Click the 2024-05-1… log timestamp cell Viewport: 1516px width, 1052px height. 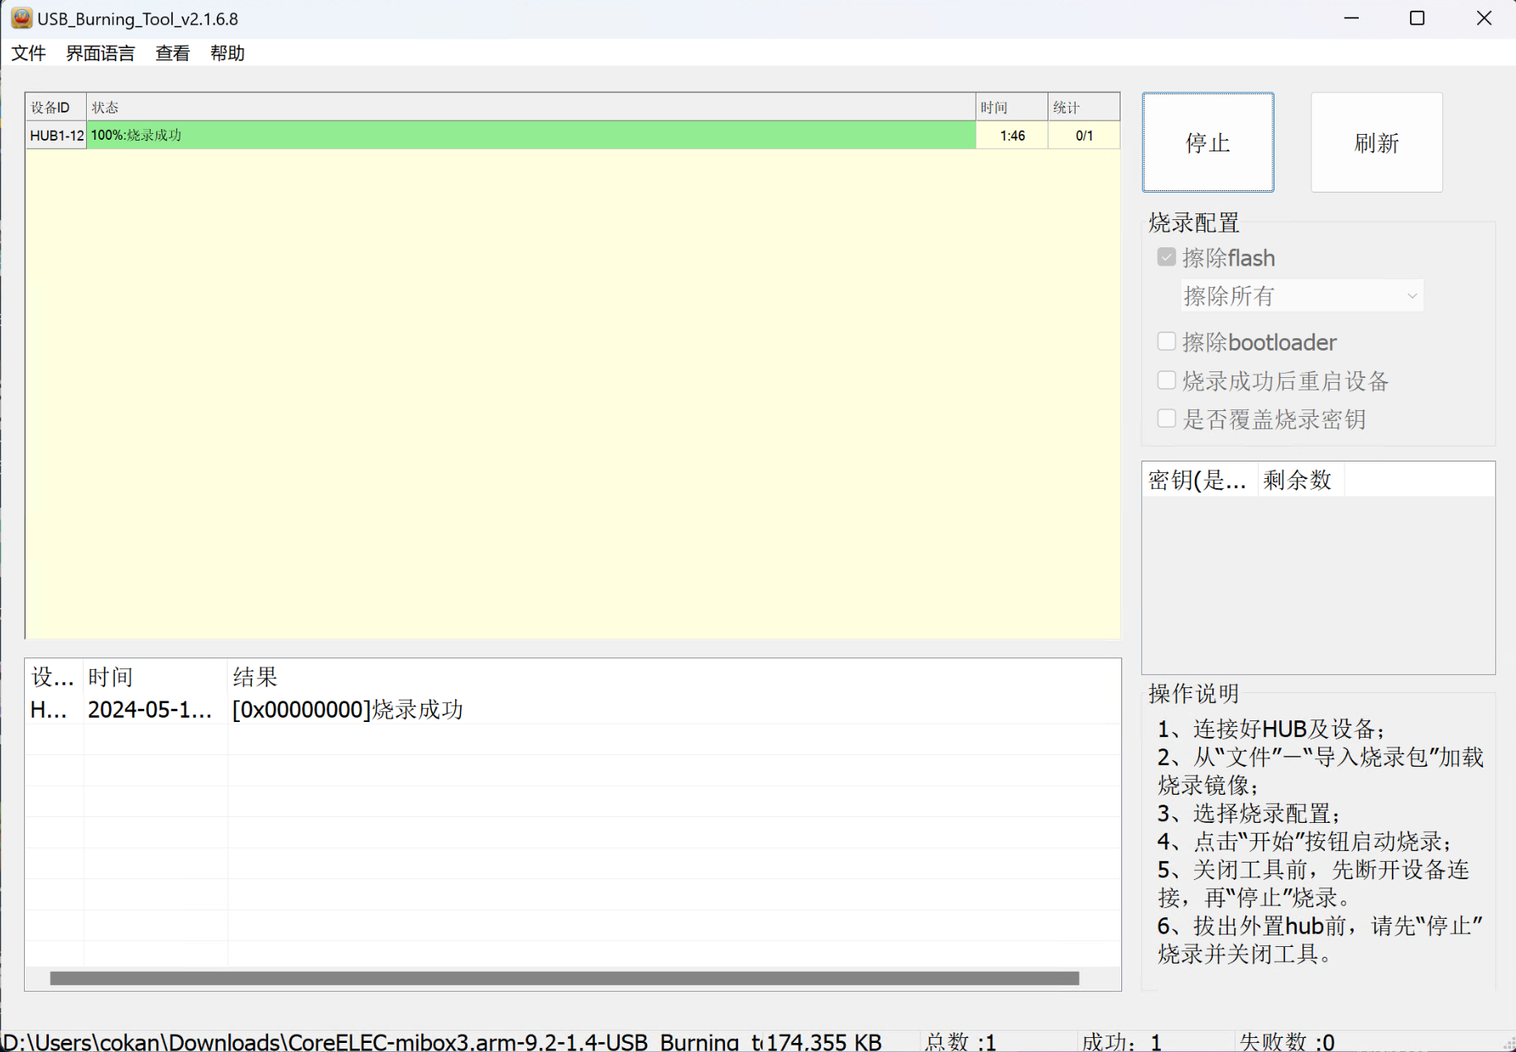150,710
